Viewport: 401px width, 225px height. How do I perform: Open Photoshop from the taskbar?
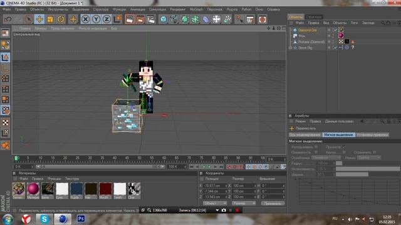coord(81,219)
